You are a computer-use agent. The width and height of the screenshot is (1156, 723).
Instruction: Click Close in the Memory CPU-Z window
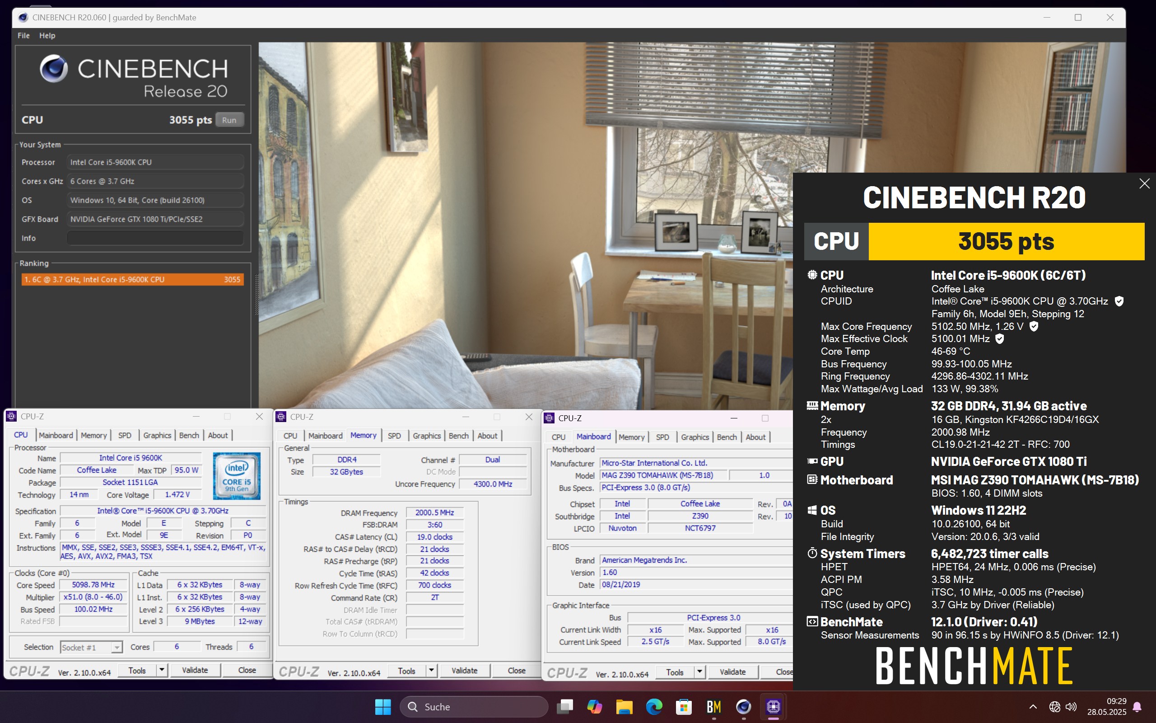[x=517, y=671]
